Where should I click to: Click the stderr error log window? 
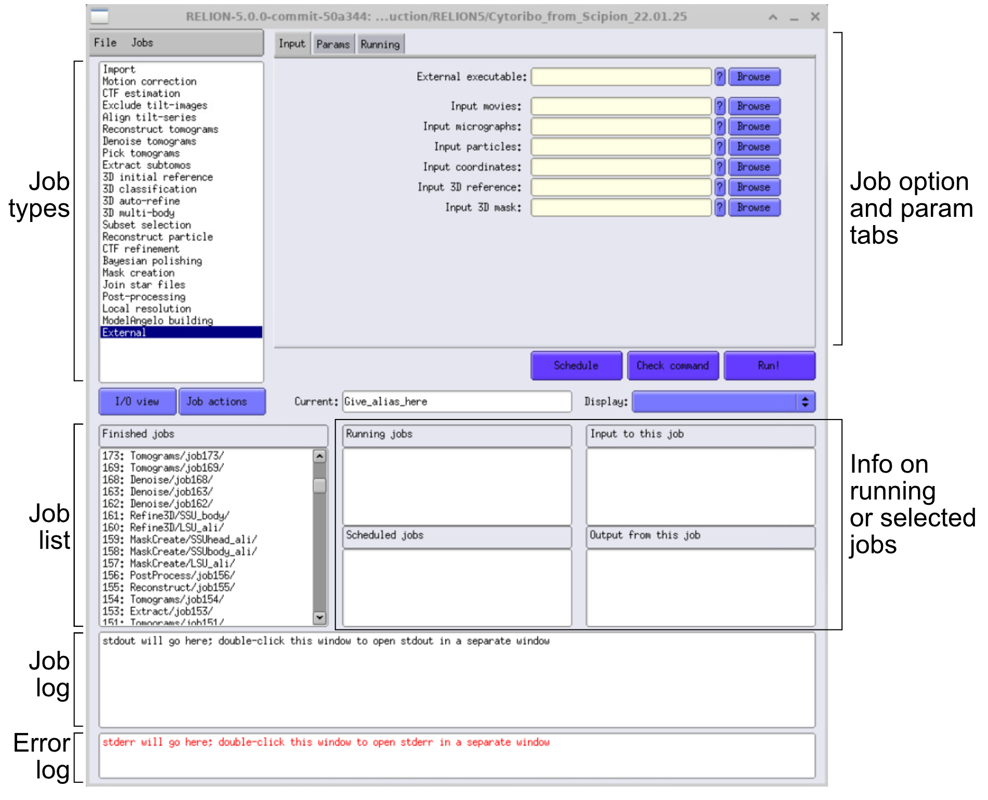tap(457, 756)
